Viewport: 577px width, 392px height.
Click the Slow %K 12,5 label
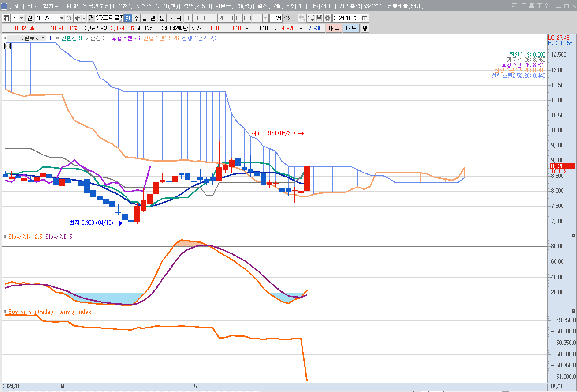click(x=25, y=237)
